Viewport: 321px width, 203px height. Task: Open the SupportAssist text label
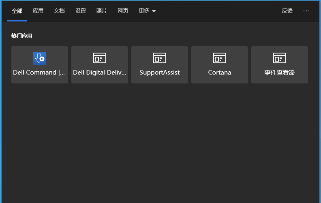point(160,73)
